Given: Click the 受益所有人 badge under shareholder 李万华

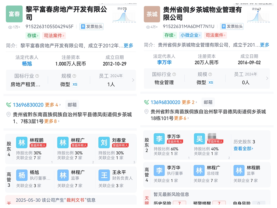Looking at the screenshot, I should 175,141.
